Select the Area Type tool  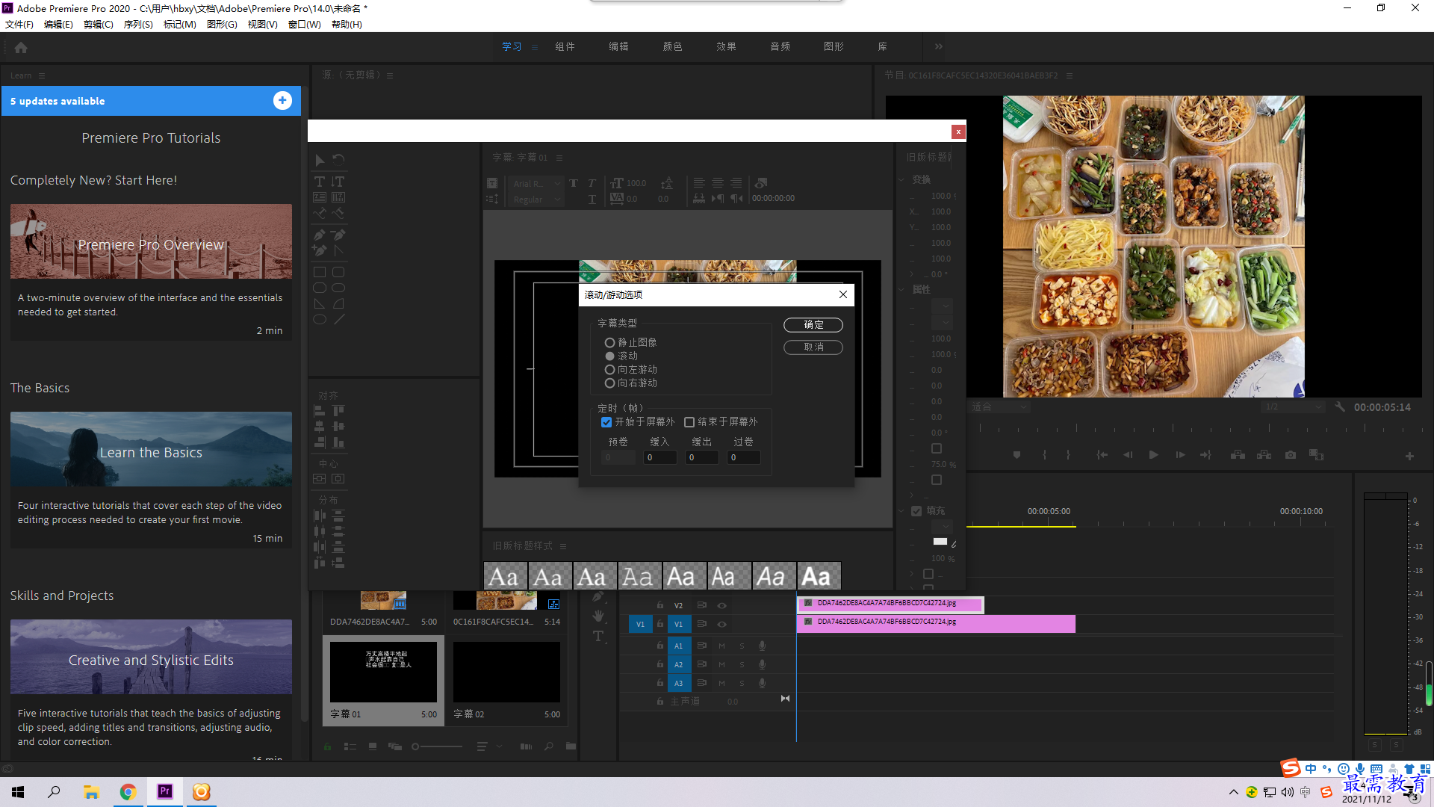pyautogui.click(x=320, y=197)
